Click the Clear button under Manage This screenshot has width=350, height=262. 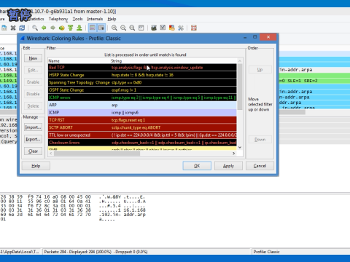pos(33,151)
